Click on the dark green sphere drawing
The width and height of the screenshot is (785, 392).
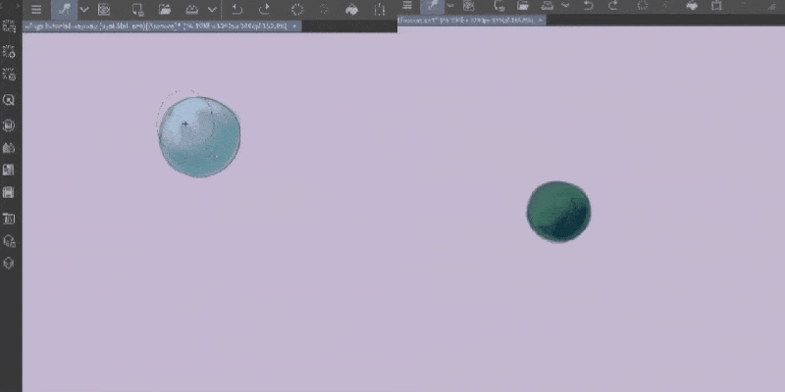[558, 212]
